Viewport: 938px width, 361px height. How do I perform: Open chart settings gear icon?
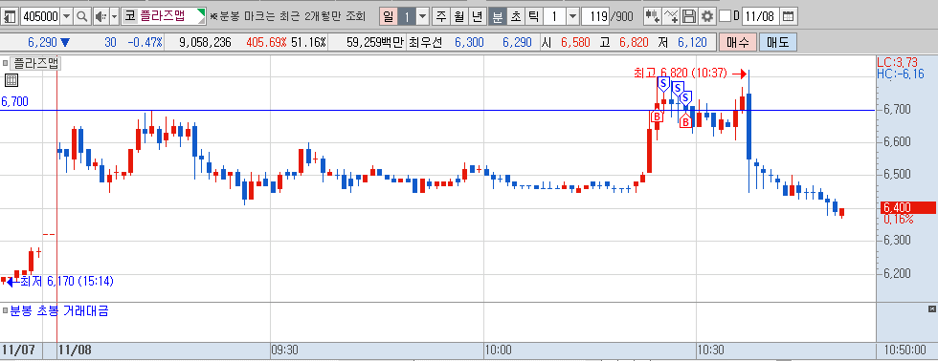coord(707,16)
